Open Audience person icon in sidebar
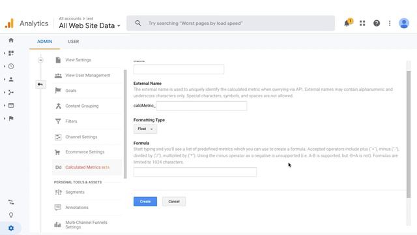This screenshot has height=235, width=417. point(11,80)
